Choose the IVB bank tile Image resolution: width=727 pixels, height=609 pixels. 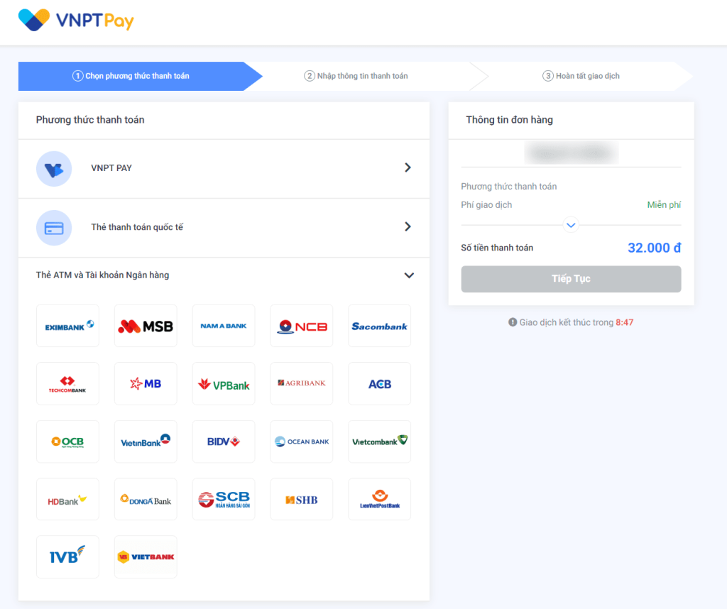[68, 557]
